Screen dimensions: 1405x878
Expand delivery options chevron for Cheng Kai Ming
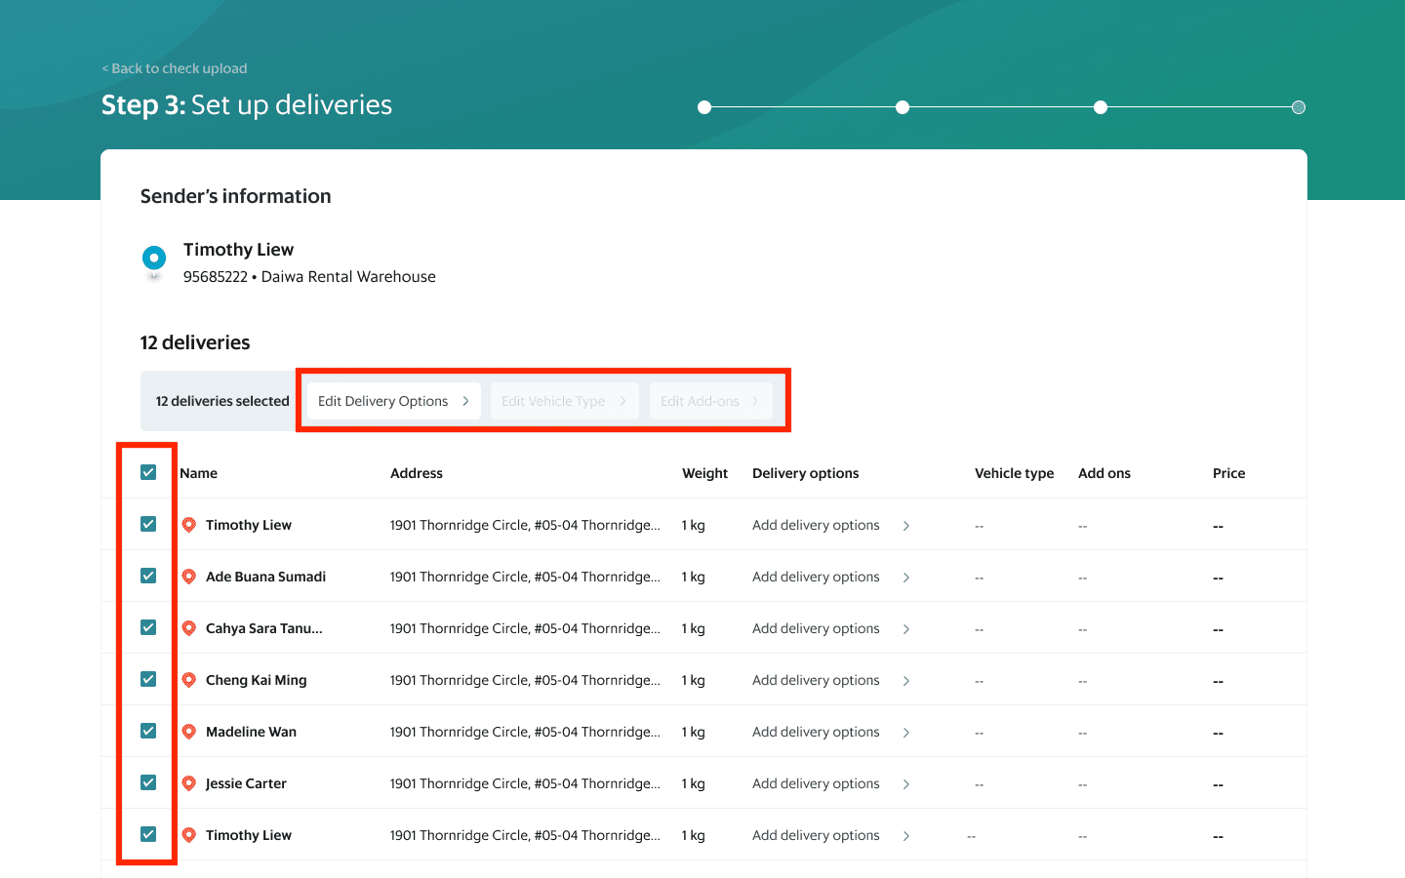[x=906, y=681]
